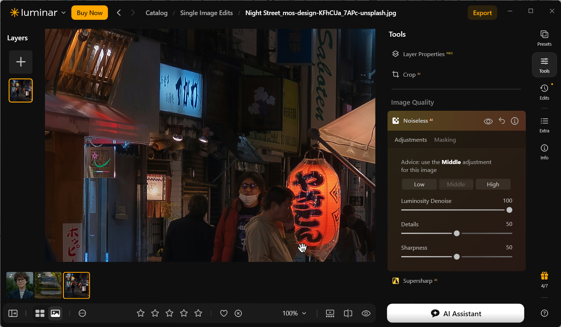
Task: Open the help question mark icon
Action: point(544,313)
